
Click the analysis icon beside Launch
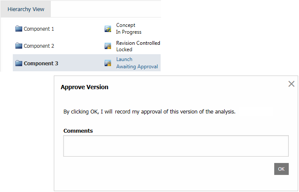pos(108,63)
